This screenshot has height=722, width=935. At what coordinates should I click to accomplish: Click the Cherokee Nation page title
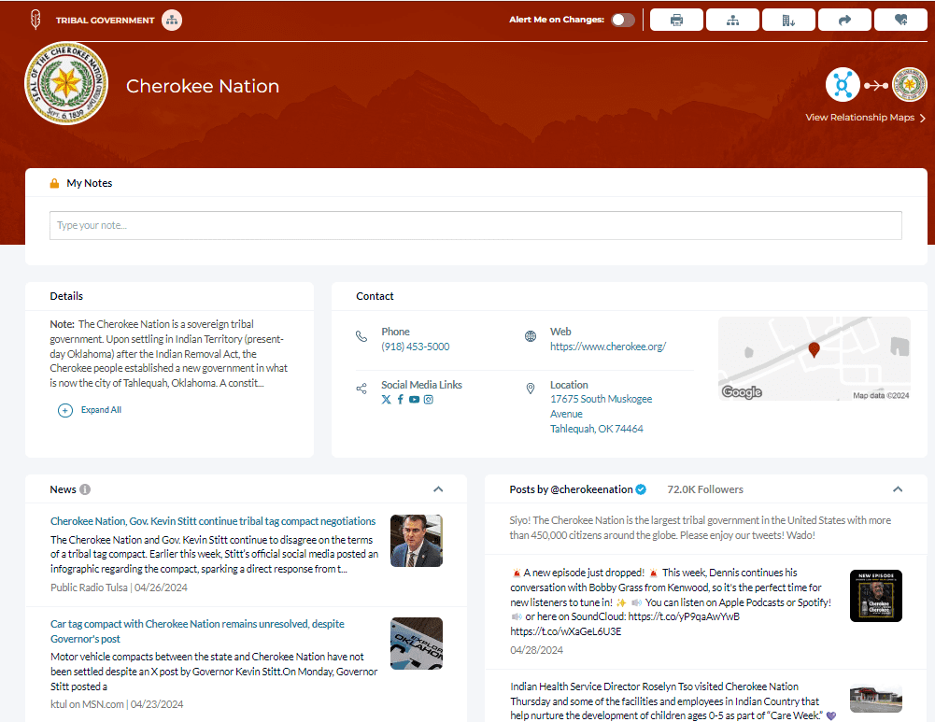(x=203, y=86)
